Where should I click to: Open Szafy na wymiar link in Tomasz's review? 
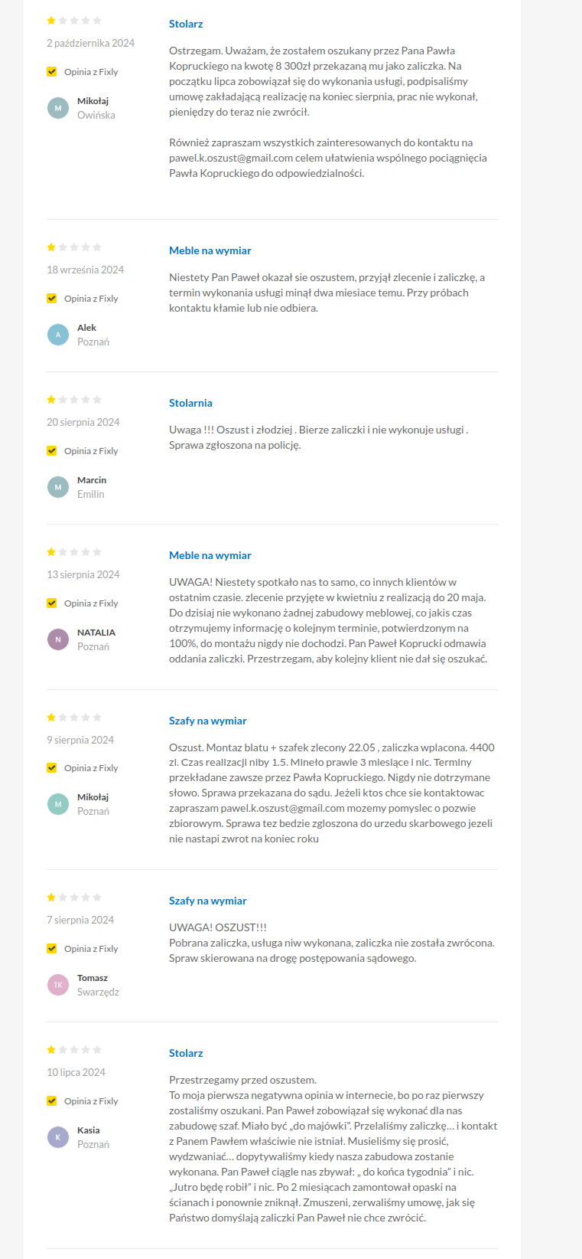207,901
